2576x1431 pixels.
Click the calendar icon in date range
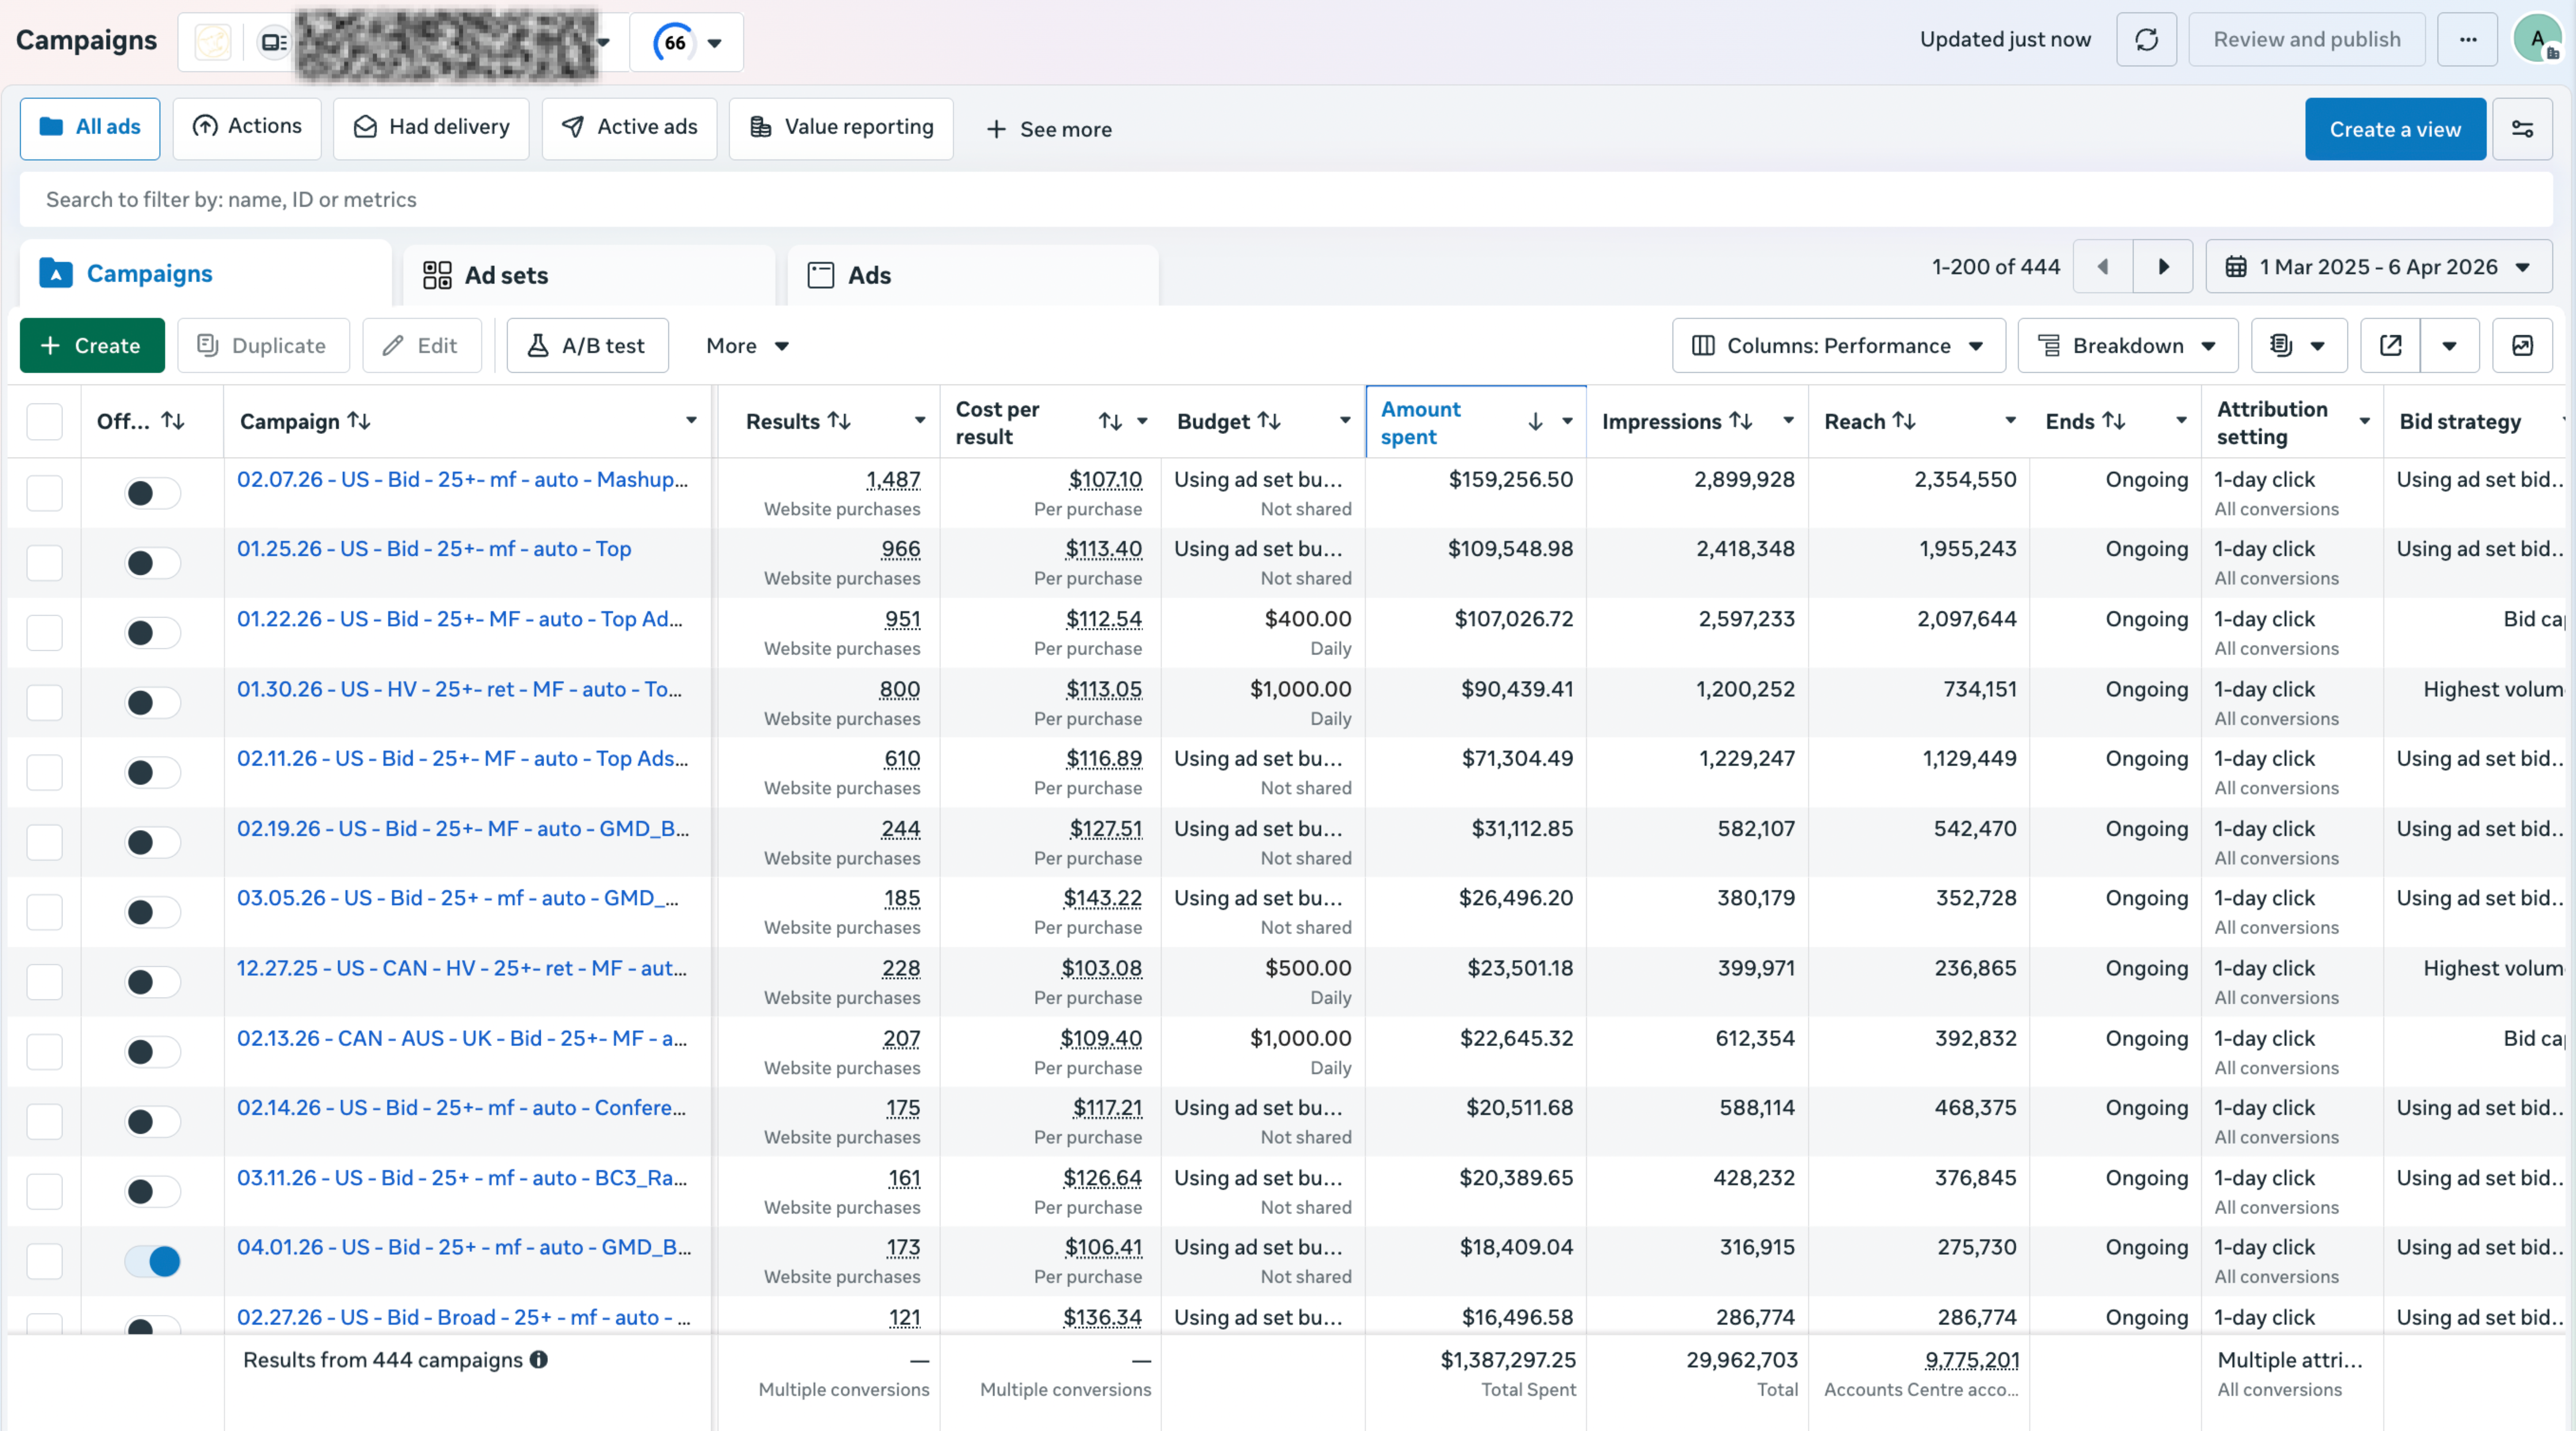tap(2236, 267)
